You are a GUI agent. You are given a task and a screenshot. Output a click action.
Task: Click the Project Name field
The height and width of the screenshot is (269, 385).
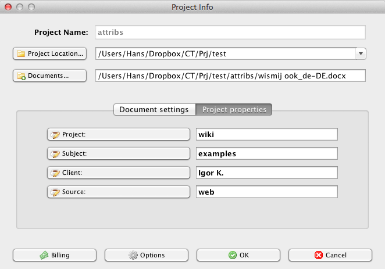point(230,33)
